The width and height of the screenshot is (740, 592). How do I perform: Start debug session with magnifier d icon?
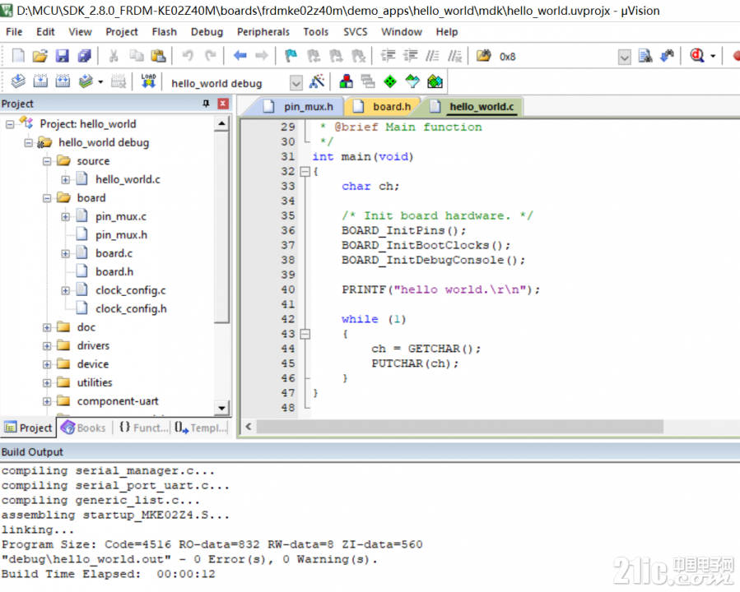click(x=697, y=56)
